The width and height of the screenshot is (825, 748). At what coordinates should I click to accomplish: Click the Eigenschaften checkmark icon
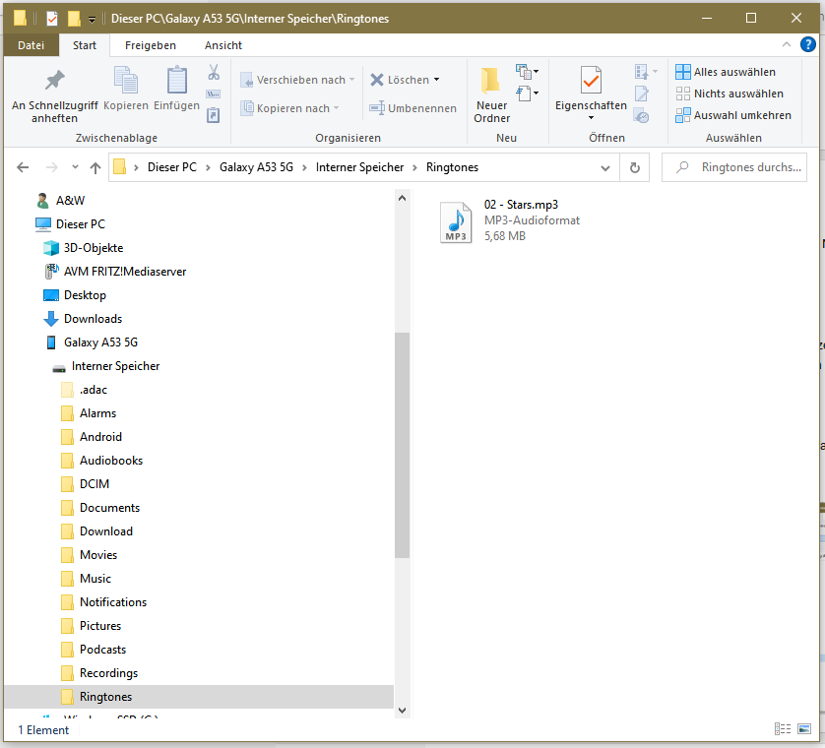tap(591, 80)
